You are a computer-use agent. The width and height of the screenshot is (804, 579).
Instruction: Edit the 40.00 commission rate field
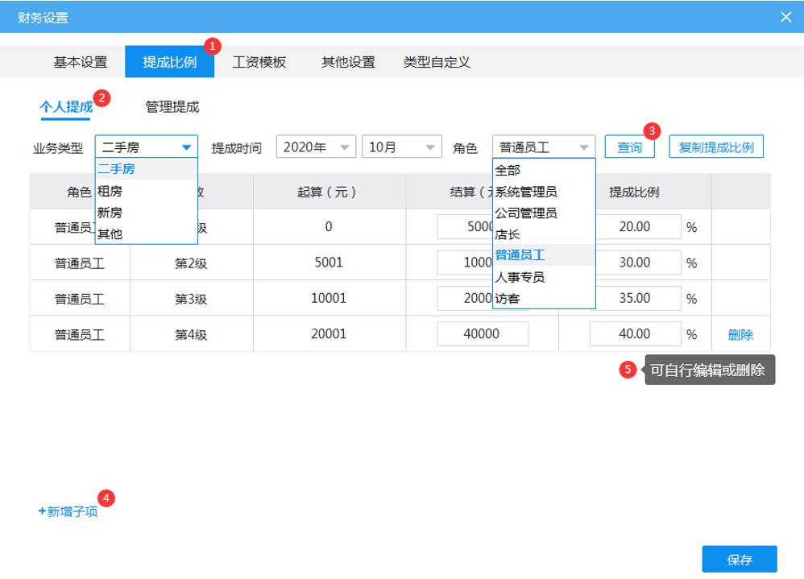point(635,334)
